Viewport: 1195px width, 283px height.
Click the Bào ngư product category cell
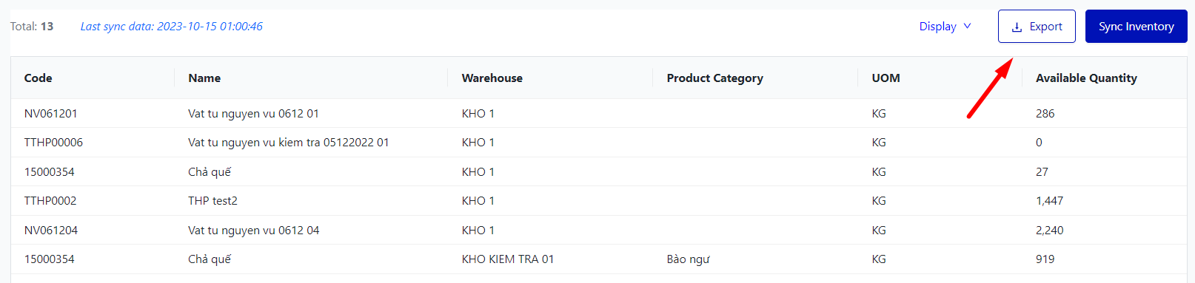pyautogui.click(x=688, y=259)
